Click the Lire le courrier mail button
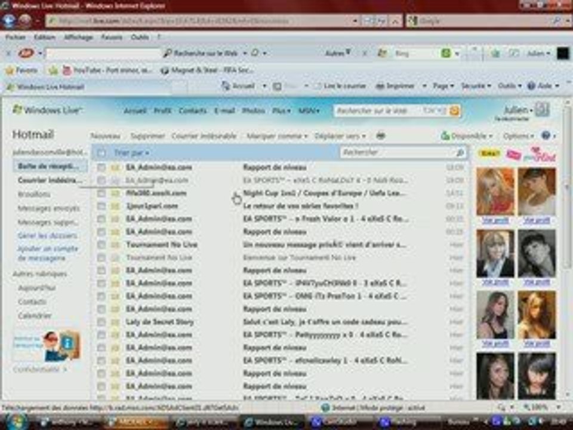 341,86
